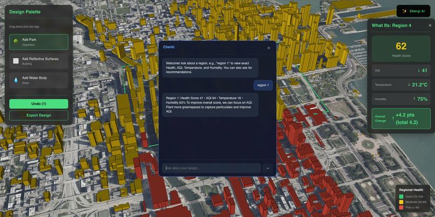
Task: Click the Undo (1) button
Action: pyautogui.click(x=38, y=104)
